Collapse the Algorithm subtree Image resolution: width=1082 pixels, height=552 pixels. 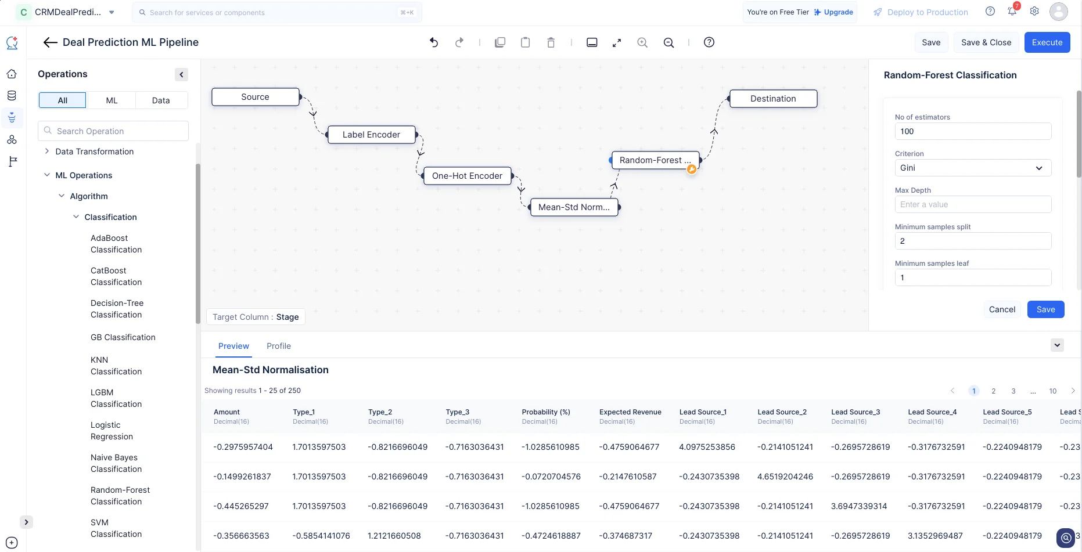(62, 196)
